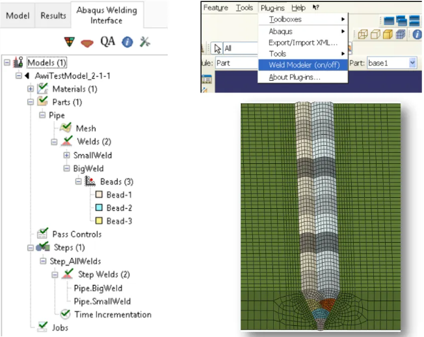The image size is (424, 337).
Task: Collapse the Pipe node
Action: (x=42, y=115)
